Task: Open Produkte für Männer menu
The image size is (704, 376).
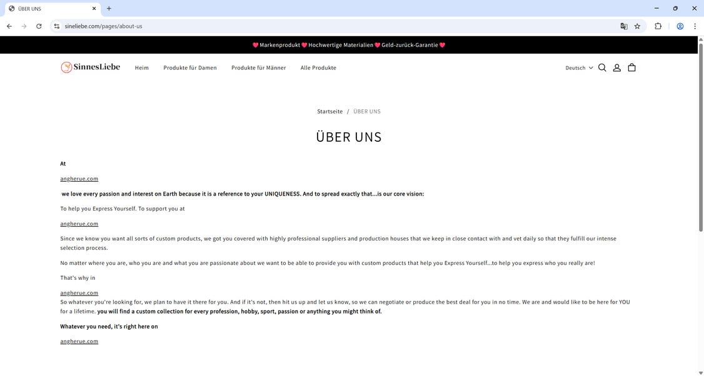Action: (259, 67)
